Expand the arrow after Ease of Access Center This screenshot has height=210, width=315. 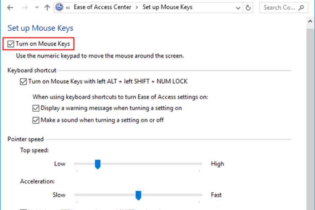(137, 8)
